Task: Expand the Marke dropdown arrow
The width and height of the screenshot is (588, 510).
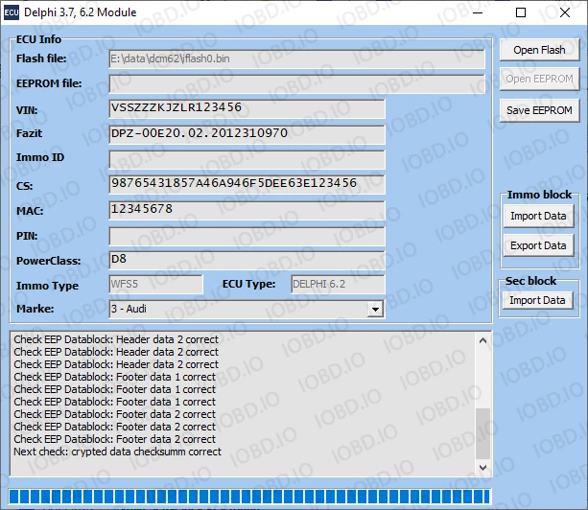Action: (x=376, y=309)
